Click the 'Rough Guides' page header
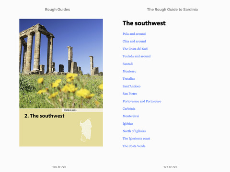Viewport: 230px width, 172px height. pos(57,10)
